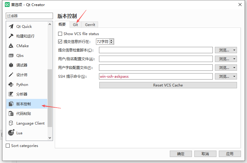The width and height of the screenshot is (247, 163).
Task: Click the clipboard icon for 代码粘贴
Action: point(11,113)
